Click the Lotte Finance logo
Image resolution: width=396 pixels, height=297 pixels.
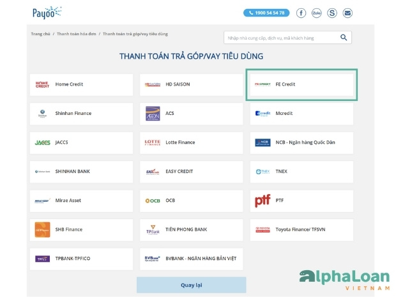[x=153, y=142]
